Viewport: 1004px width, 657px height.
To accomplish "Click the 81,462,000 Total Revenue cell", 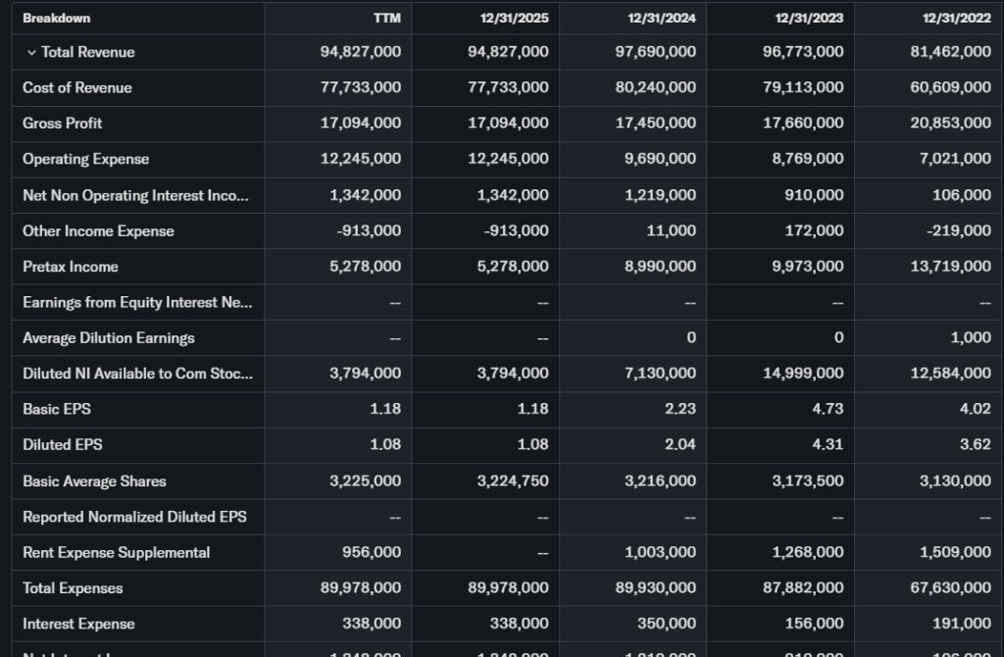I will 951,52.
